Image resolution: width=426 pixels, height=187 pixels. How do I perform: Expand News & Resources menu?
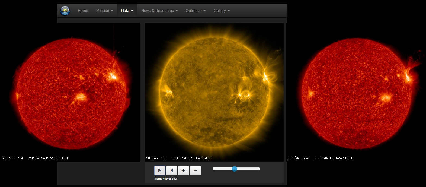(159, 11)
